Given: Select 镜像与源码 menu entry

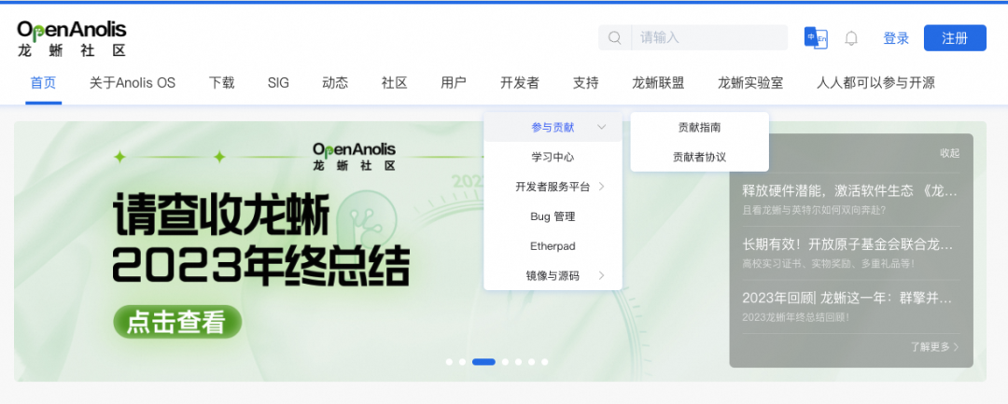Looking at the screenshot, I should 553,275.
